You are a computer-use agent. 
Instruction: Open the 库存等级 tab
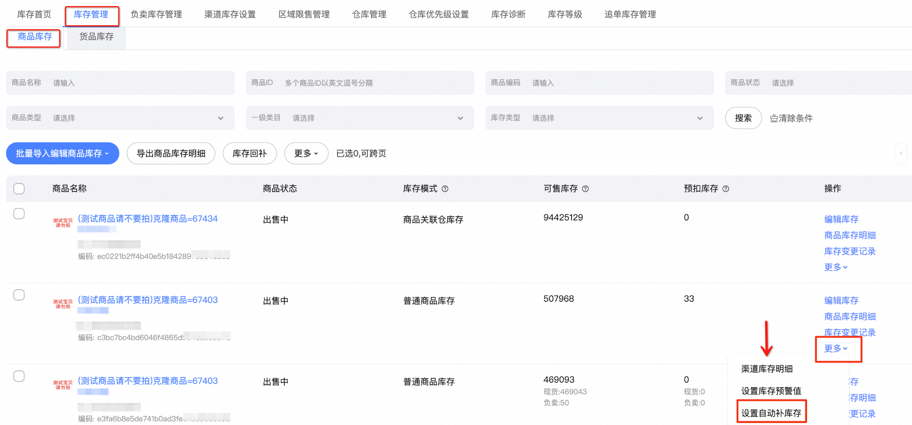[x=565, y=15]
